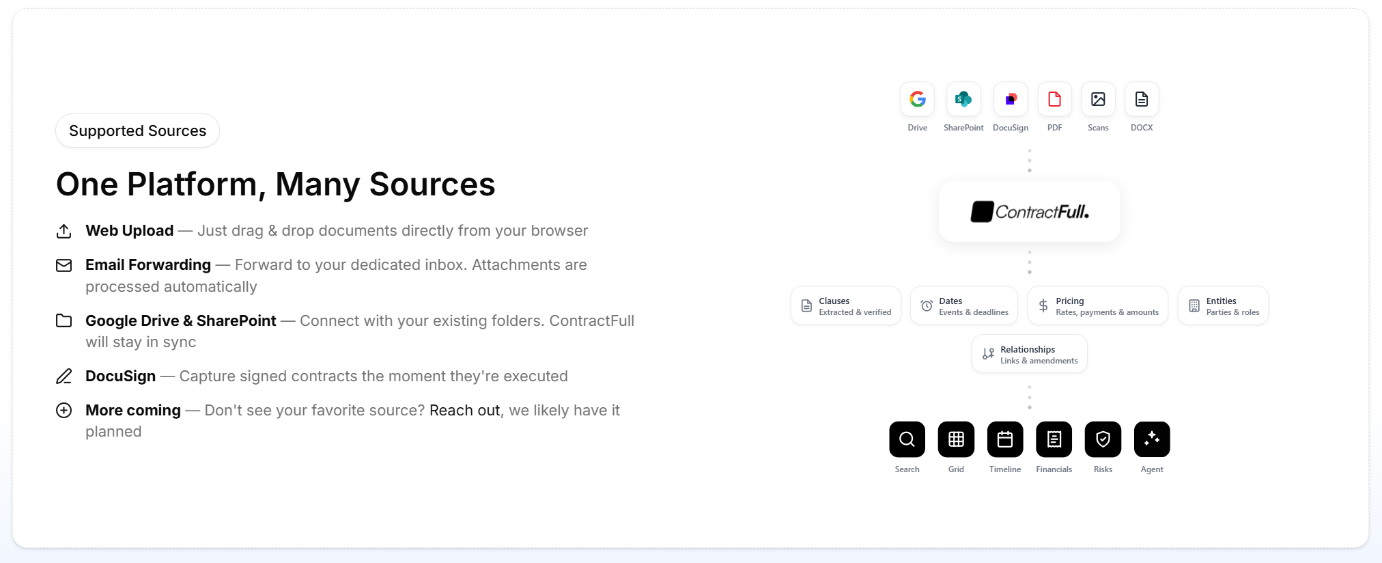
Task: Click the Google Drive source icon
Action: click(917, 100)
